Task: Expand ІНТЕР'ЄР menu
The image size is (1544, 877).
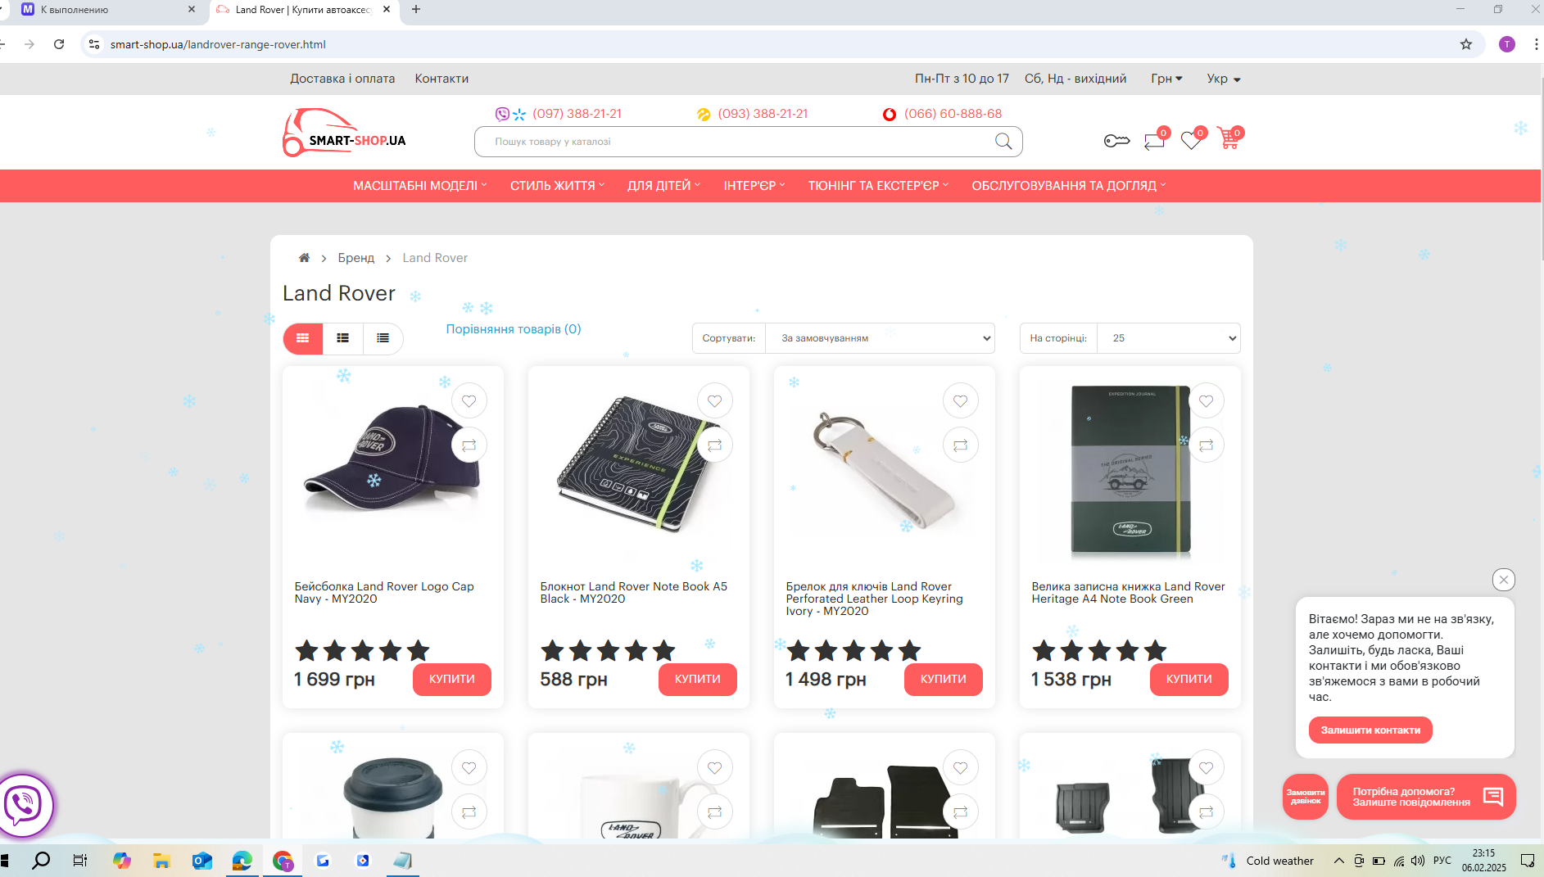Action: point(754,186)
